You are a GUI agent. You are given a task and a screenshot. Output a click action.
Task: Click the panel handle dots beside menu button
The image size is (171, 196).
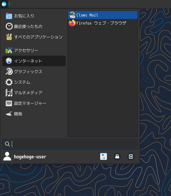click(9, 4)
